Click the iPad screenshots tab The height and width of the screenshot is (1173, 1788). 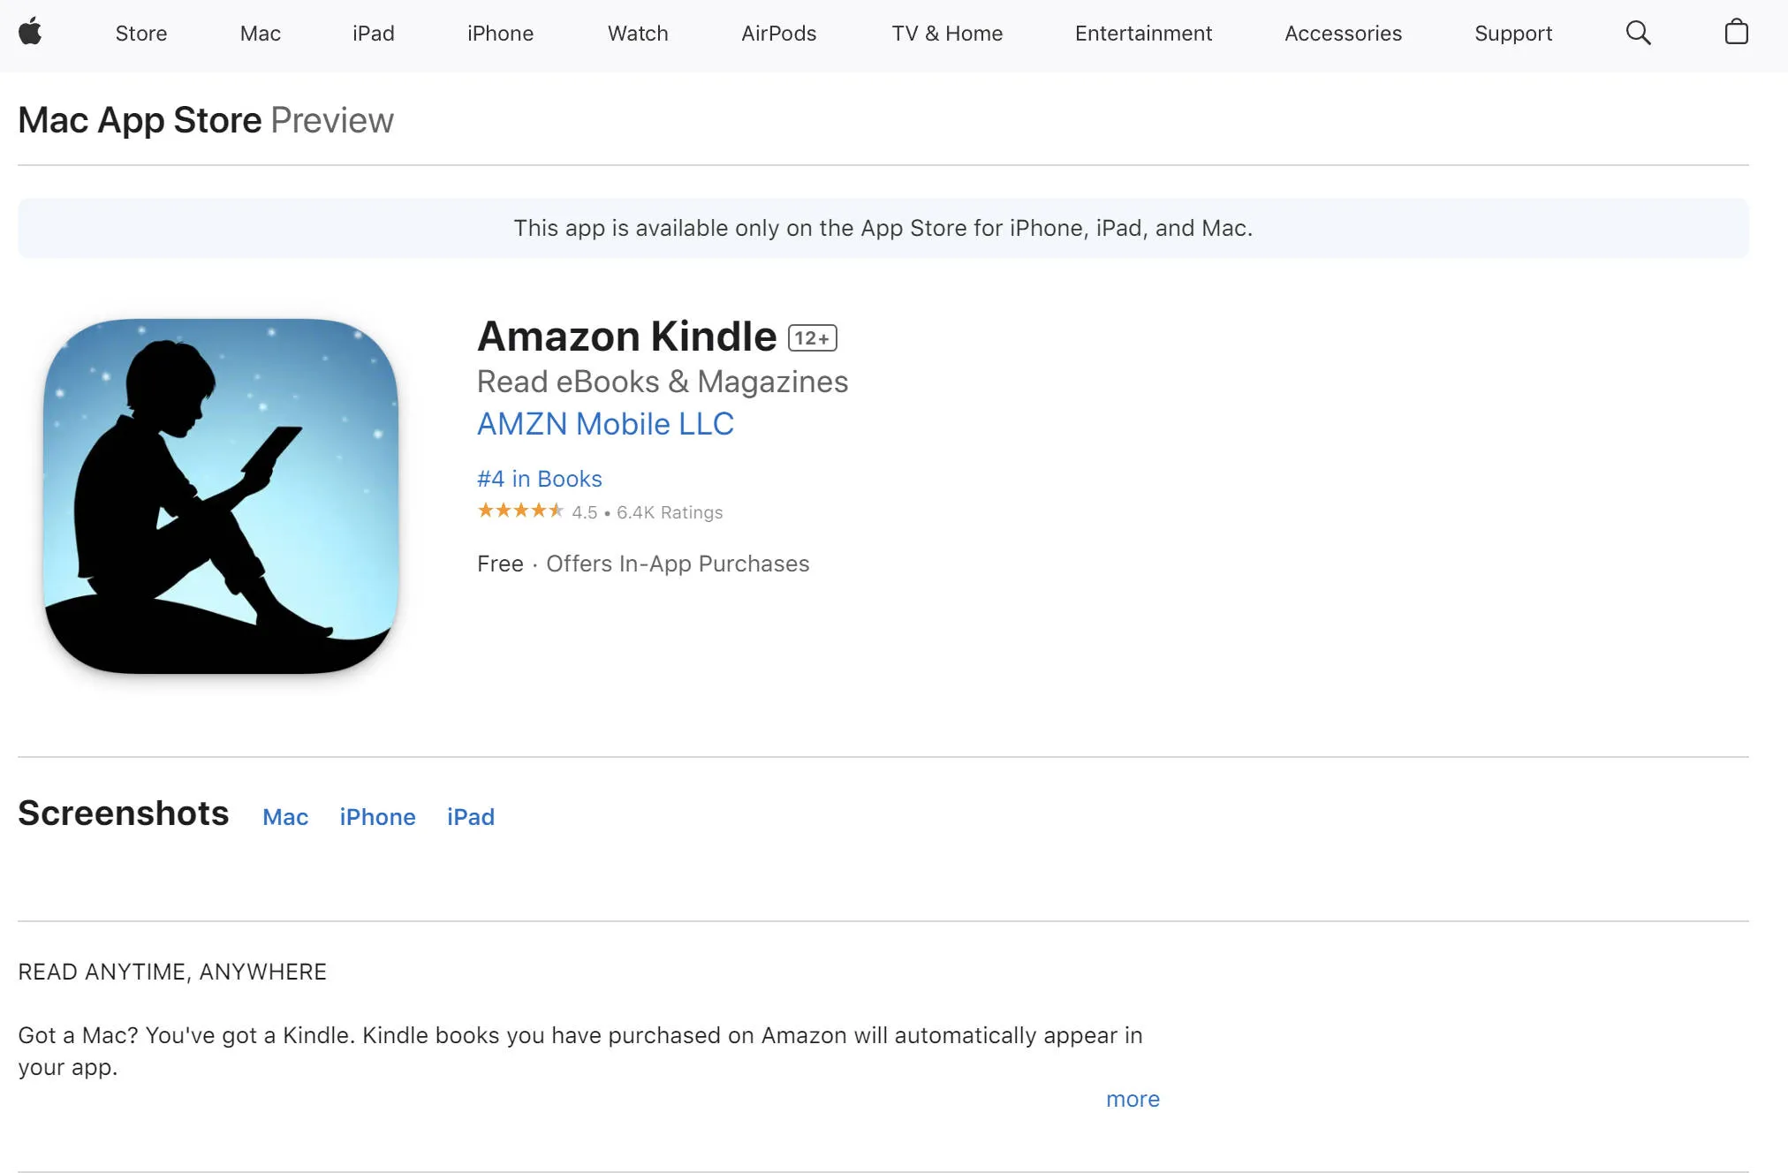tap(468, 815)
